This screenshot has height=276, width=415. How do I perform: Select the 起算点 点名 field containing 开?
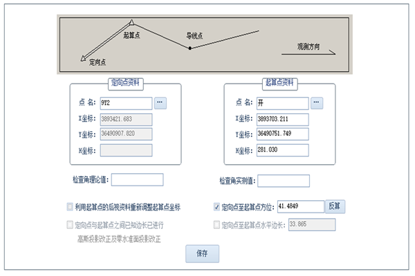282,103
